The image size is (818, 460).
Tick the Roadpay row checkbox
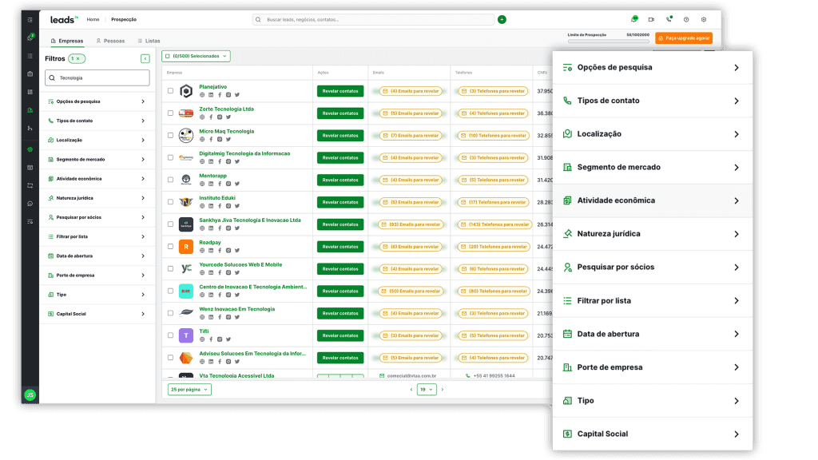pos(171,246)
